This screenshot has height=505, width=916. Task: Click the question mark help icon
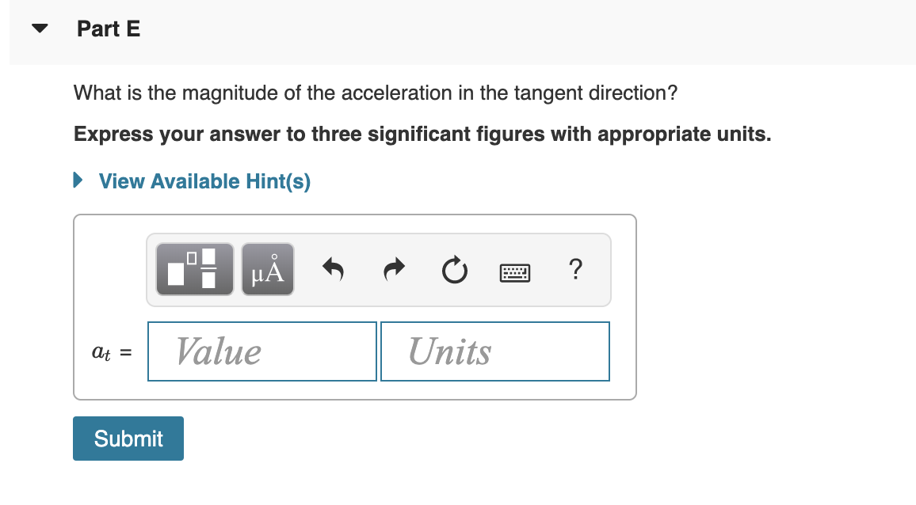point(575,270)
